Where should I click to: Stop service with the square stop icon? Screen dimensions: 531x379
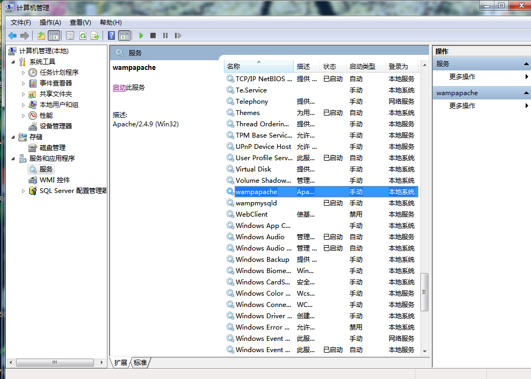(153, 35)
